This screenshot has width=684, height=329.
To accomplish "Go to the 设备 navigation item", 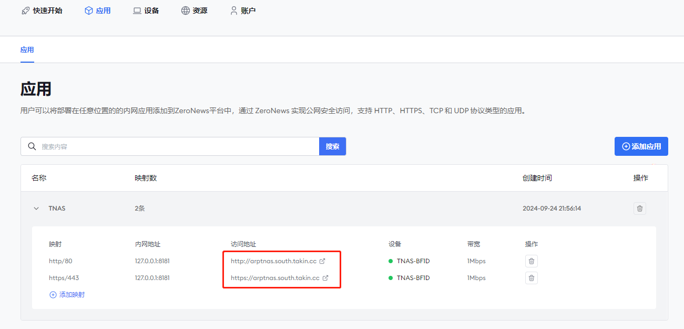I will point(146,11).
